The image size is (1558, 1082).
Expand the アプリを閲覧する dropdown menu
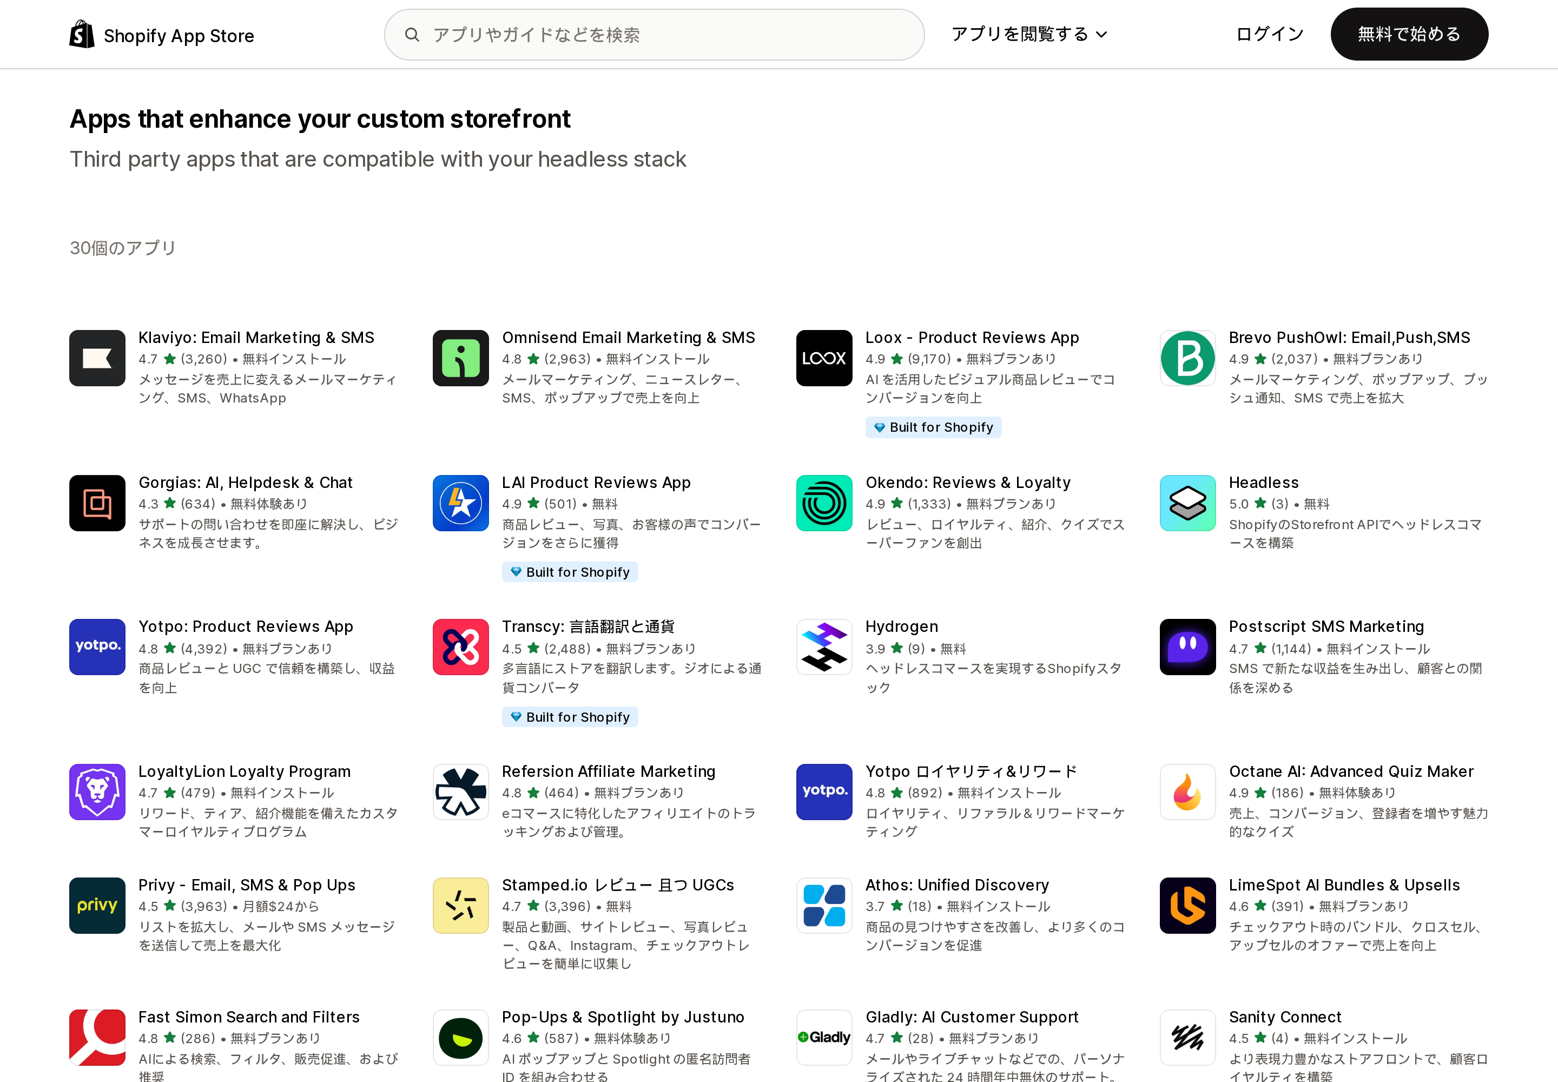1028,34
